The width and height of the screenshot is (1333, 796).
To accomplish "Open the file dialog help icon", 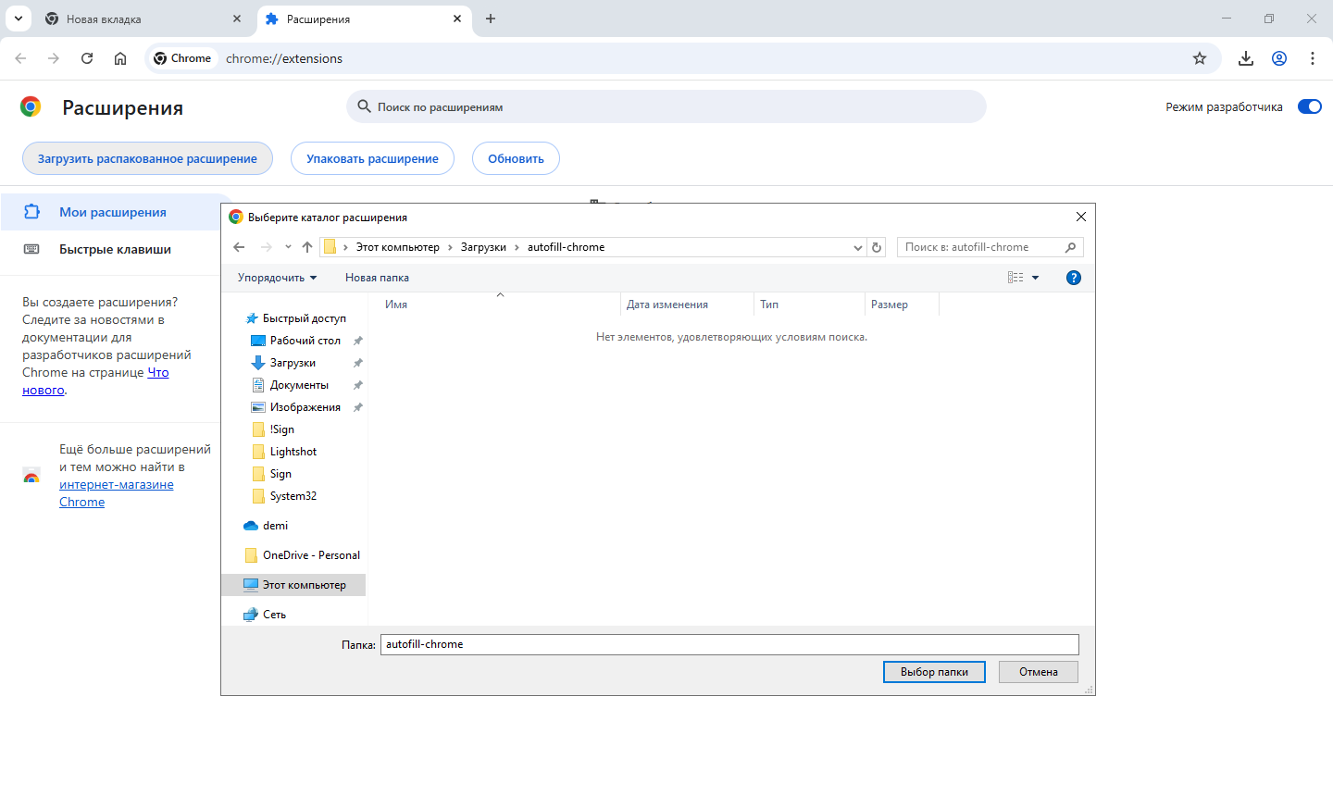I will point(1074,278).
